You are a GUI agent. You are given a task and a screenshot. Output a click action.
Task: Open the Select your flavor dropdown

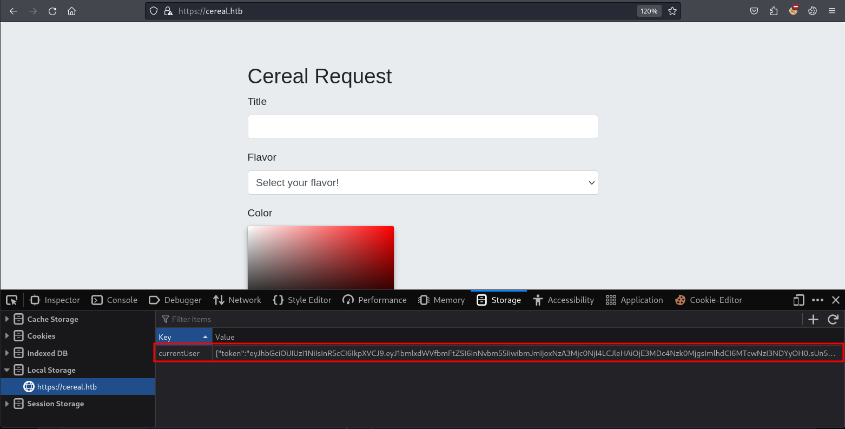[422, 183]
